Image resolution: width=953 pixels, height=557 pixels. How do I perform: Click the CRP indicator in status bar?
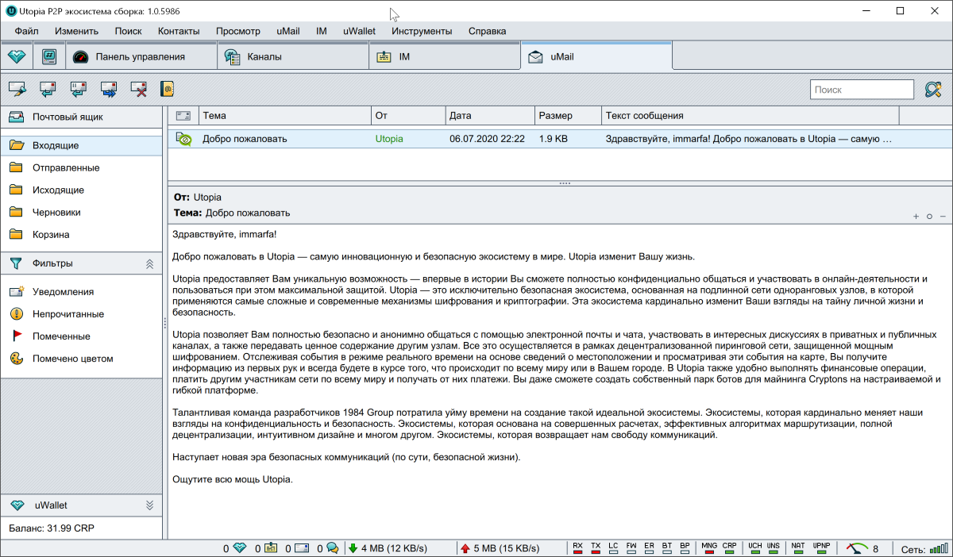pyautogui.click(x=729, y=548)
